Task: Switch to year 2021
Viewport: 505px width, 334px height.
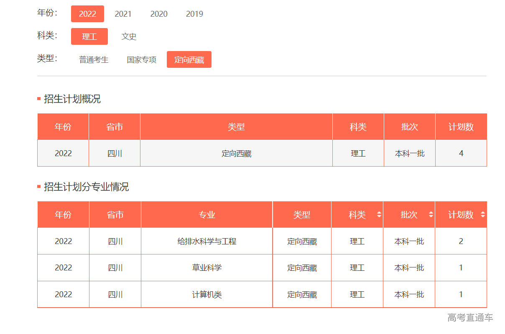Action: click(123, 14)
